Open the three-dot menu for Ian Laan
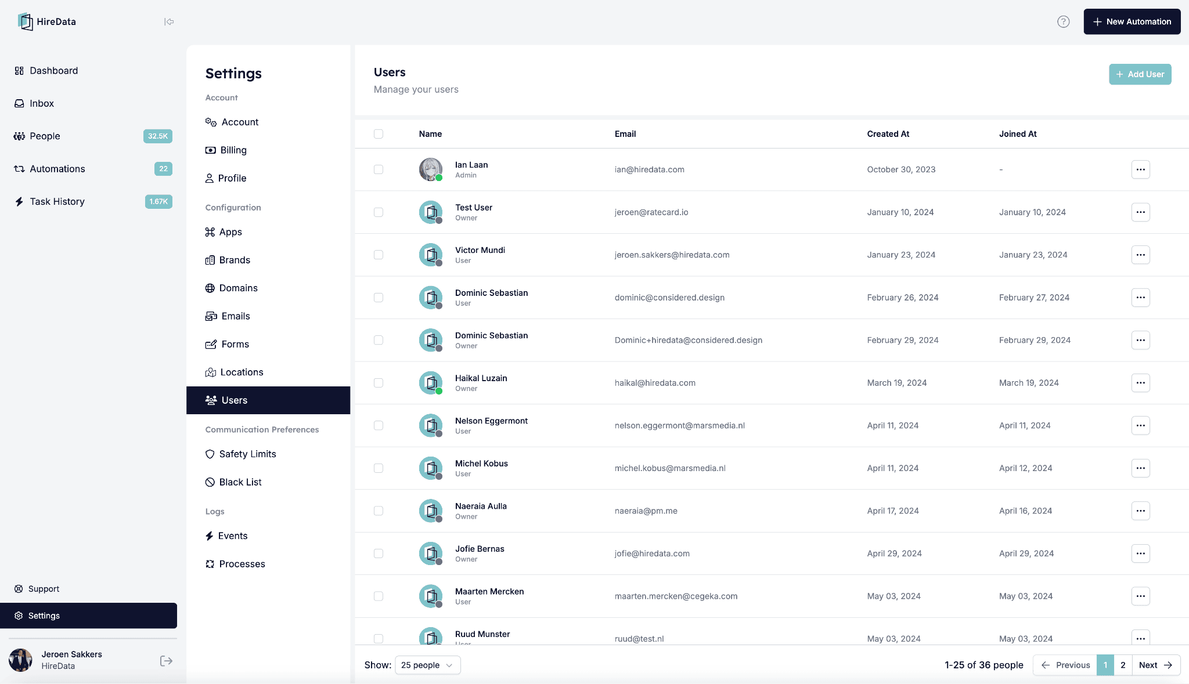 [x=1140, y=169]
